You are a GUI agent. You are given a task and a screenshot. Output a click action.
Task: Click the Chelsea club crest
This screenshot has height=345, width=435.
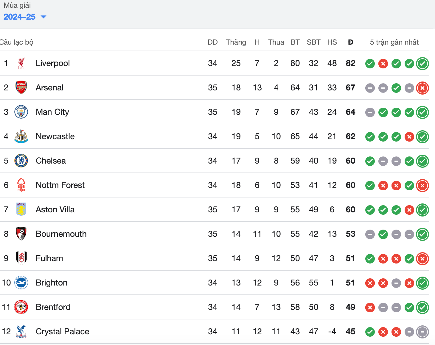(21, 161)
